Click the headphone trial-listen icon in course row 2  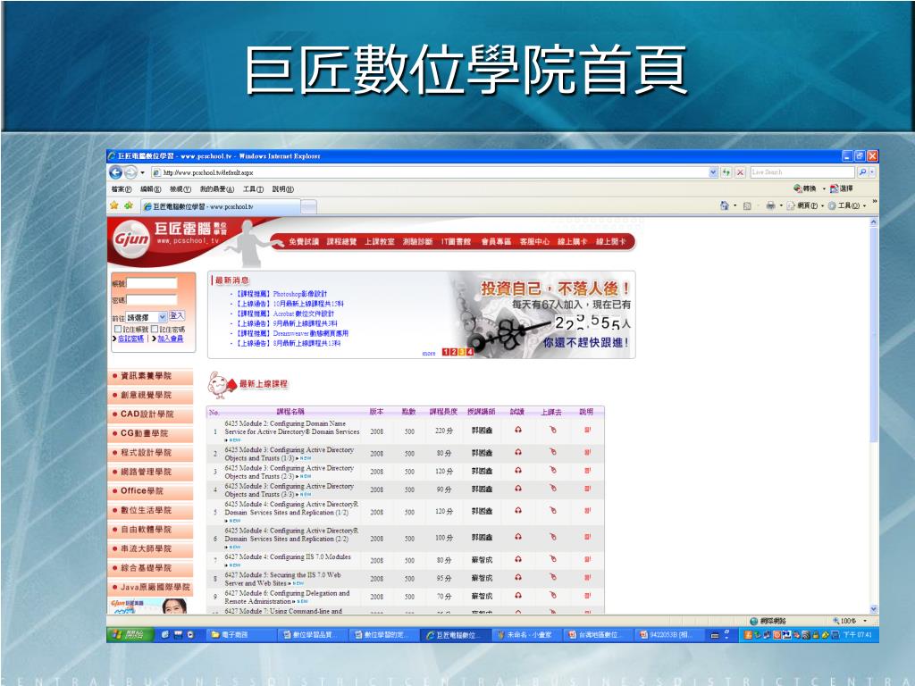tap(518, 452)
